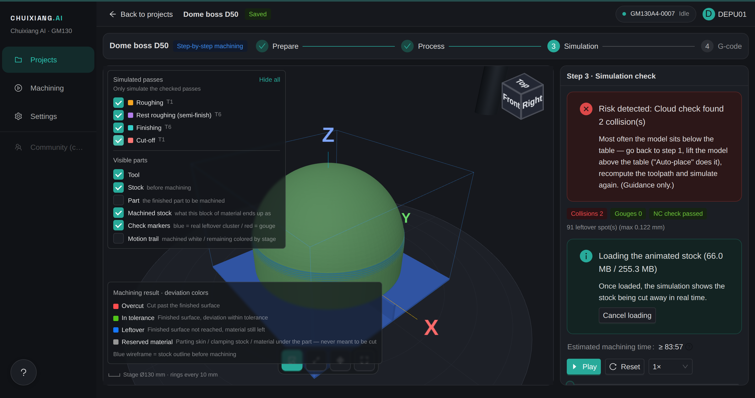Return to the Prepare step
The width and height of the screenshot is (755, 398).
click(x=277, y=46)
